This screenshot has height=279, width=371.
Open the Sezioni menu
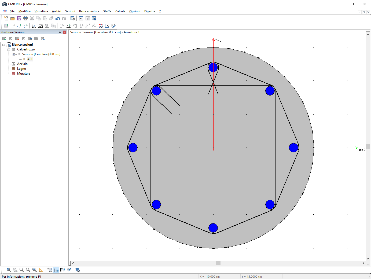tap(70, 11)
